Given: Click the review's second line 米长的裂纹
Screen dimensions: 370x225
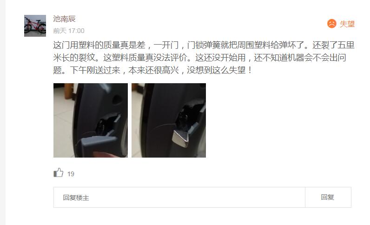Looking at the screenshot, I should 199,58.
